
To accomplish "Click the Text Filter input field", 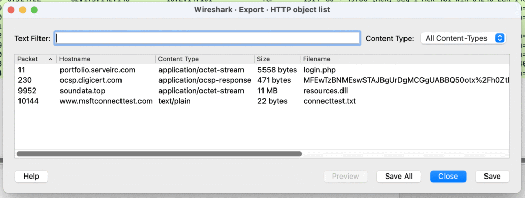I will pos(208,38).
